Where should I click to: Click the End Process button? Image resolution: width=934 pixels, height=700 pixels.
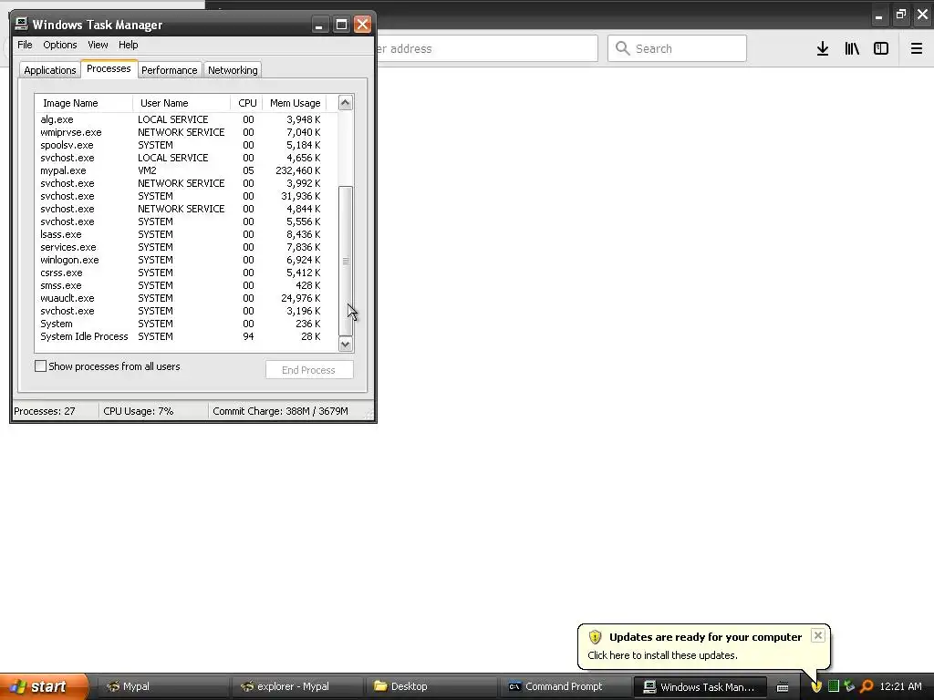pyautogui.click(x=309, y=370)
